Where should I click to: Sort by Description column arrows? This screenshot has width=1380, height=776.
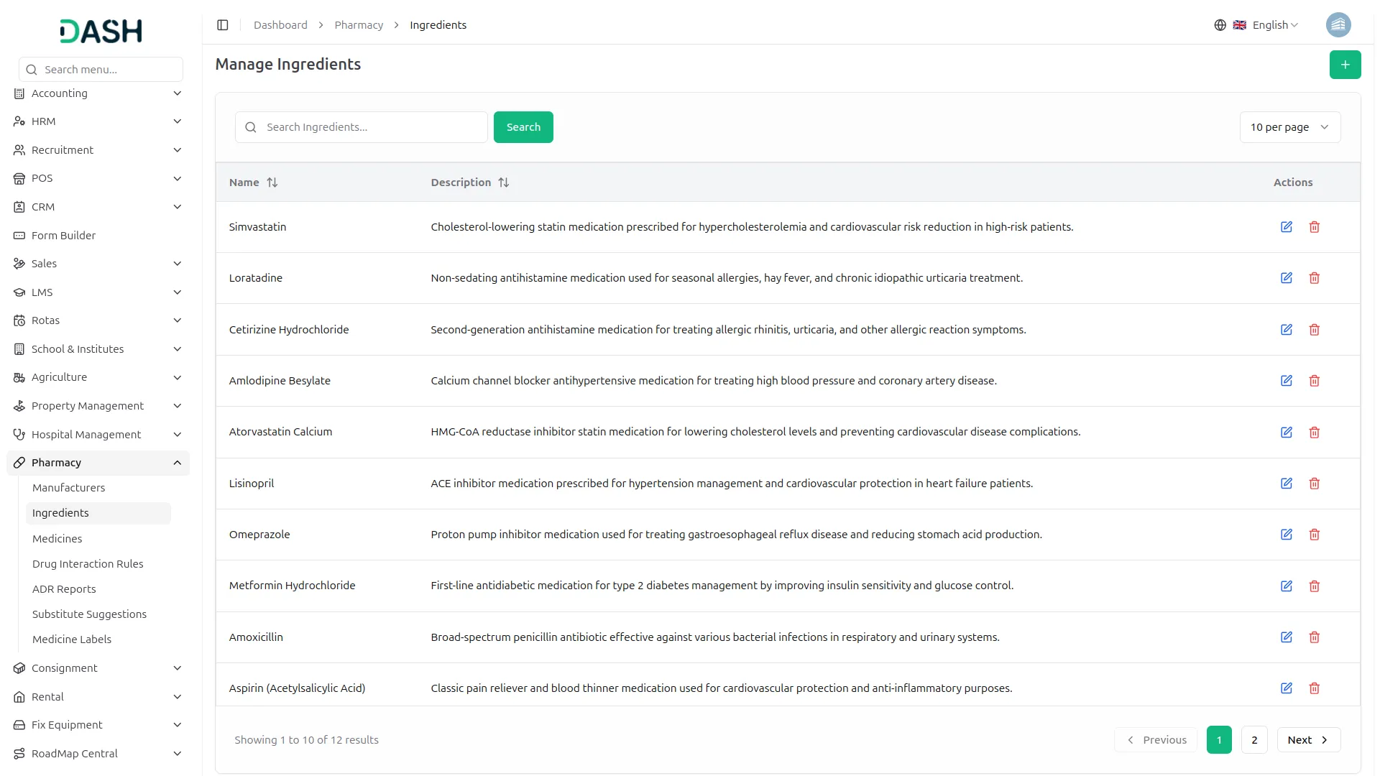tap(504, 183)
